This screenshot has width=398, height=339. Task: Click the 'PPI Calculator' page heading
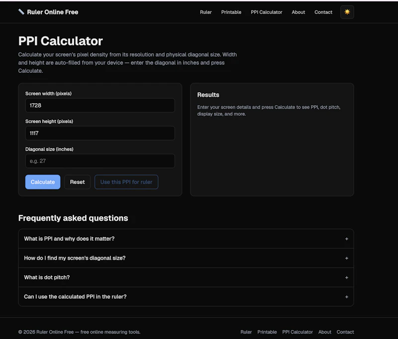(60, 41)
